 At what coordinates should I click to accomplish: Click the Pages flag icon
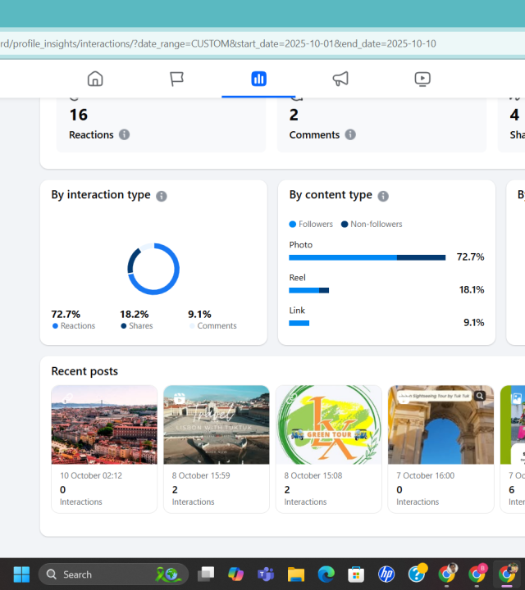(176, 79)
